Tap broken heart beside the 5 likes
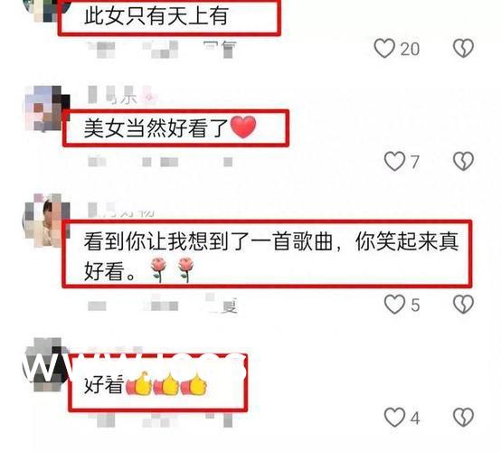The image size is (501, 452). [x=463, y=304]
